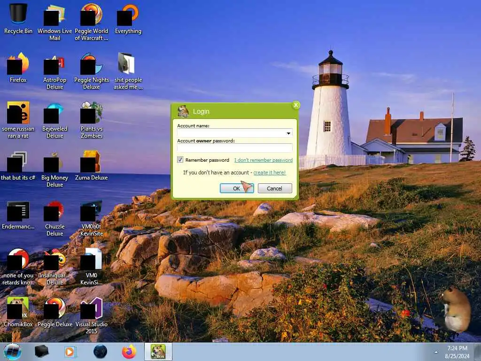Image resolution: width=481 pixels, height=361 pixels.
Task: Follow the 'create it here!' account link
Action: click(x=269, y=173)
